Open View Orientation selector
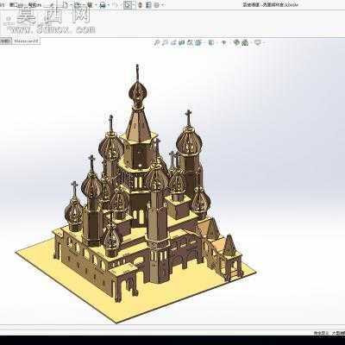 (x=198, y=43)
